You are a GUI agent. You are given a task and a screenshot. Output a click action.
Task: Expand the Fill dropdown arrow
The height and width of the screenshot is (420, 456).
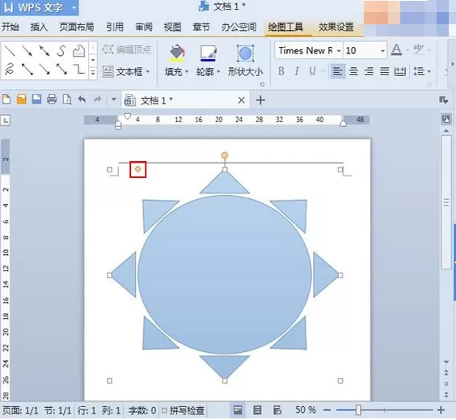point(187,71)
